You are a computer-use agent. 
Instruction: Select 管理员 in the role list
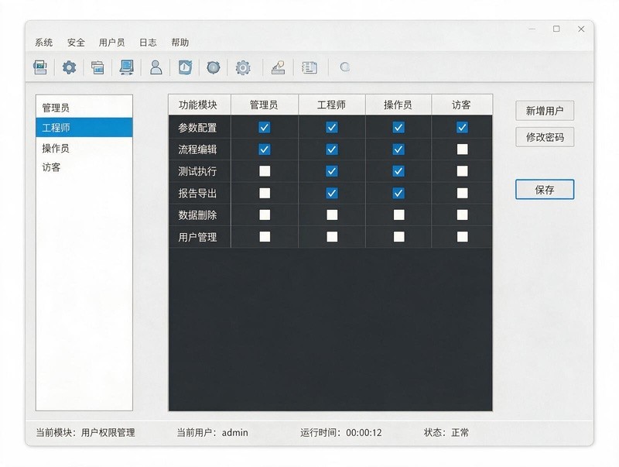click(84, 108)
